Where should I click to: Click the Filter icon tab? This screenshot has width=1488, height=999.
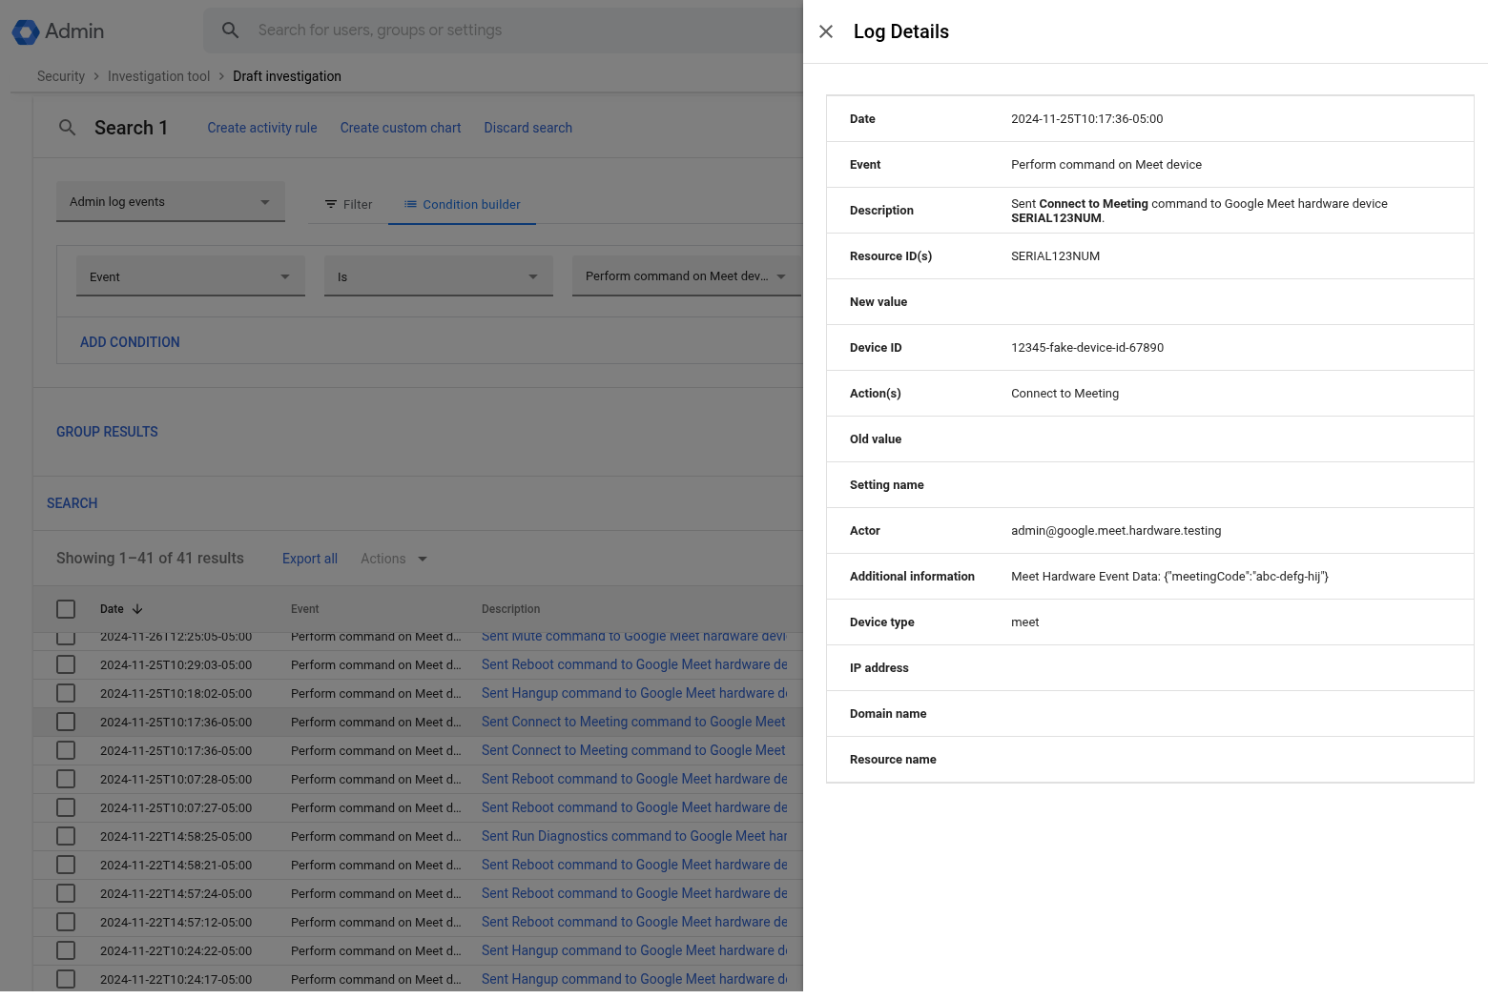pos(348,204)
